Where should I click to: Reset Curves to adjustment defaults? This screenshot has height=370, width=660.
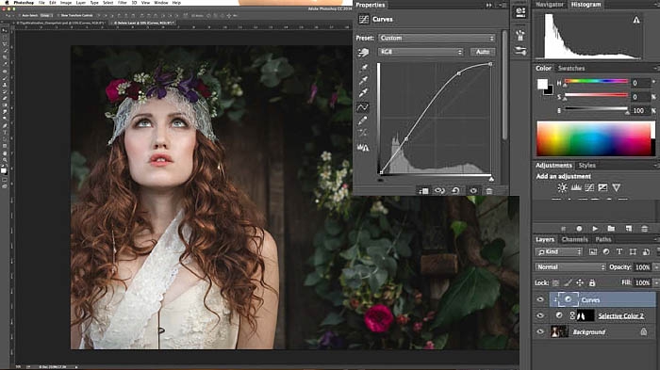455,191
